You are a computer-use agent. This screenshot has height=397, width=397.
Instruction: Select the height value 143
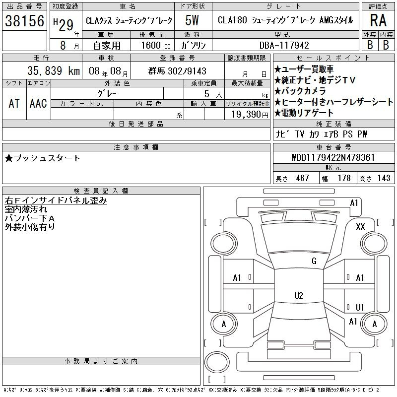click(x=384, y=178)
